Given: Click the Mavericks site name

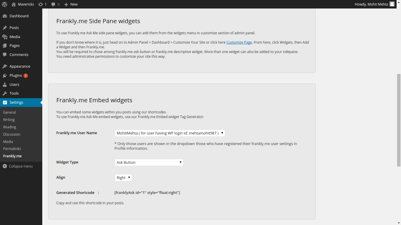Looking at the screenshot, I should pos(26,4).
